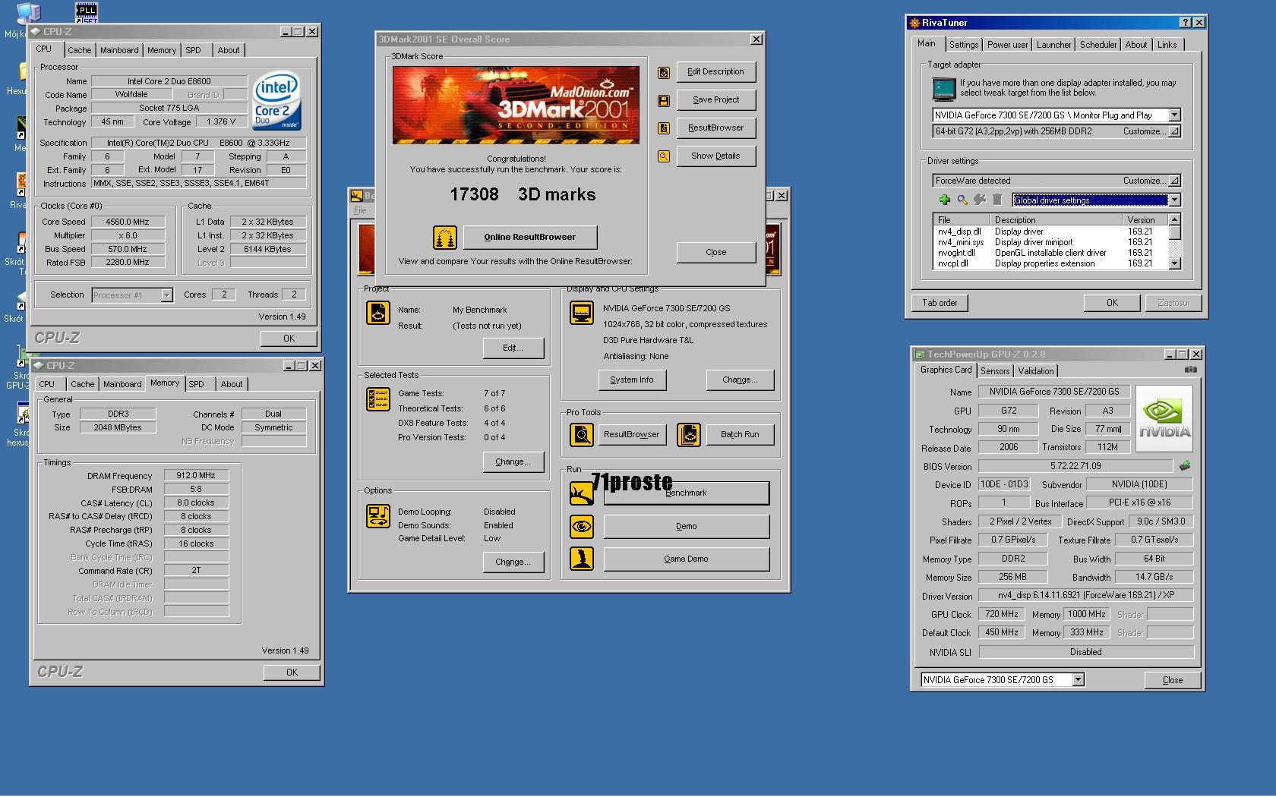Click the Project icon in 3DMark main window

378,312
